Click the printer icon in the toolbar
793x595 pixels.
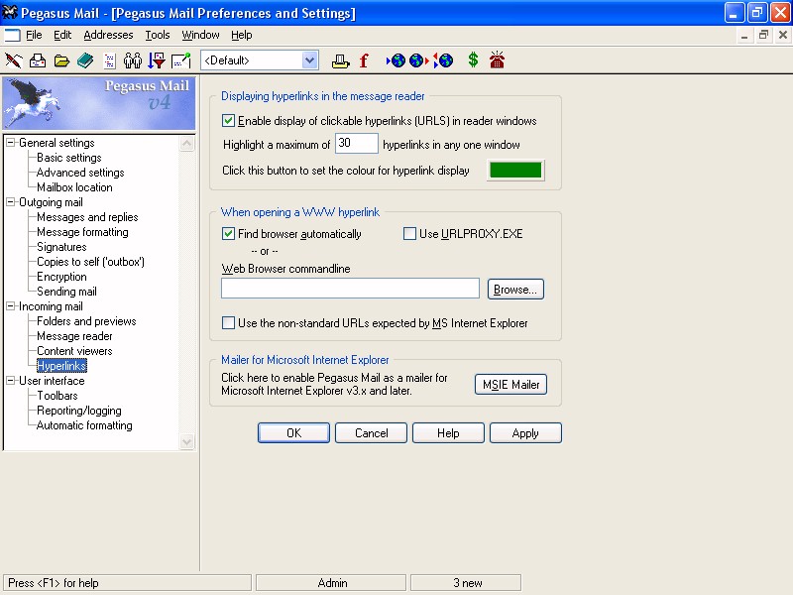[x=340, y=60]
